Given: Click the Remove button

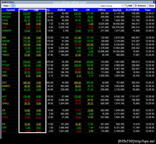Looking at the screenshot, I should click(140, 6).
